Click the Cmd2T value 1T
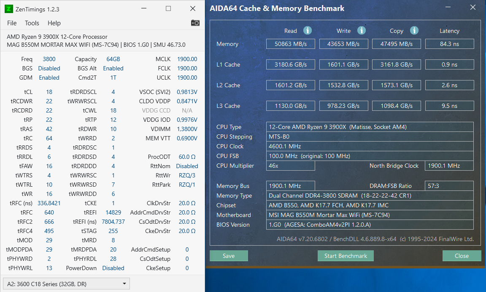This screenshot has height=292, width=486. coord(113,78)
